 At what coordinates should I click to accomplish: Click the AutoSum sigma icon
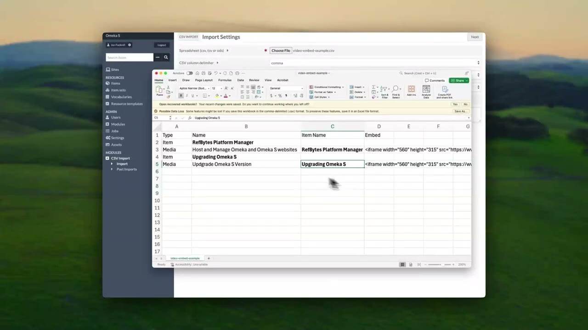click(373, 87)
